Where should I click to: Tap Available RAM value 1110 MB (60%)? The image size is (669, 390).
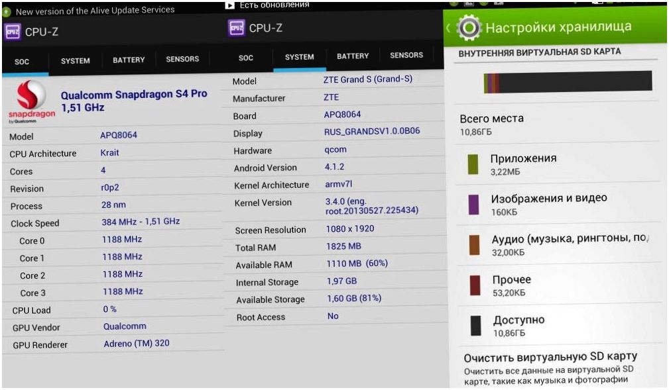point(357,264)
